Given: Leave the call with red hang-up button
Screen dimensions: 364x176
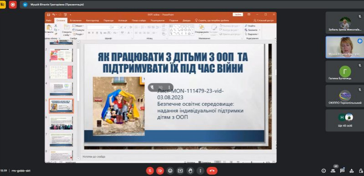Looking at the screenshot, I should [212, 171].
